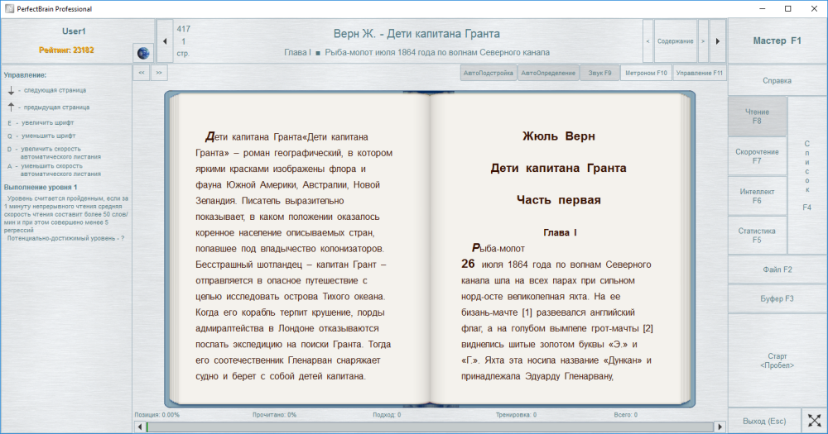Click the 'Подход: 0' status text
This screenshot has height=434, width=828.
pos(387,415)
